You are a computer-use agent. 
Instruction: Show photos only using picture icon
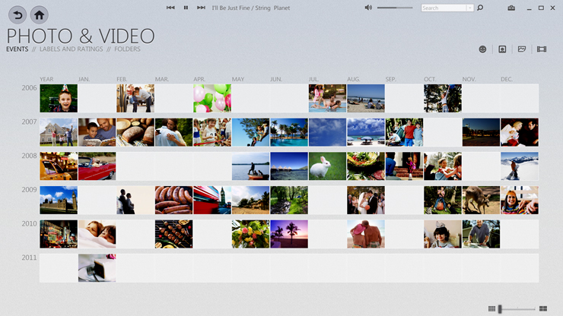pos(522,49)
